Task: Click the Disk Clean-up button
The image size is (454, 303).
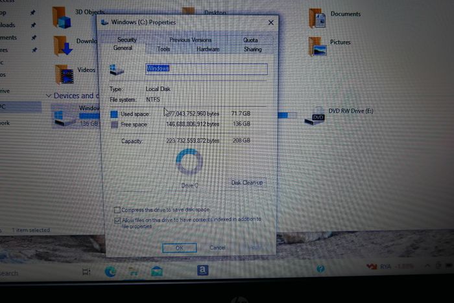Action: (x=247, y=183)
